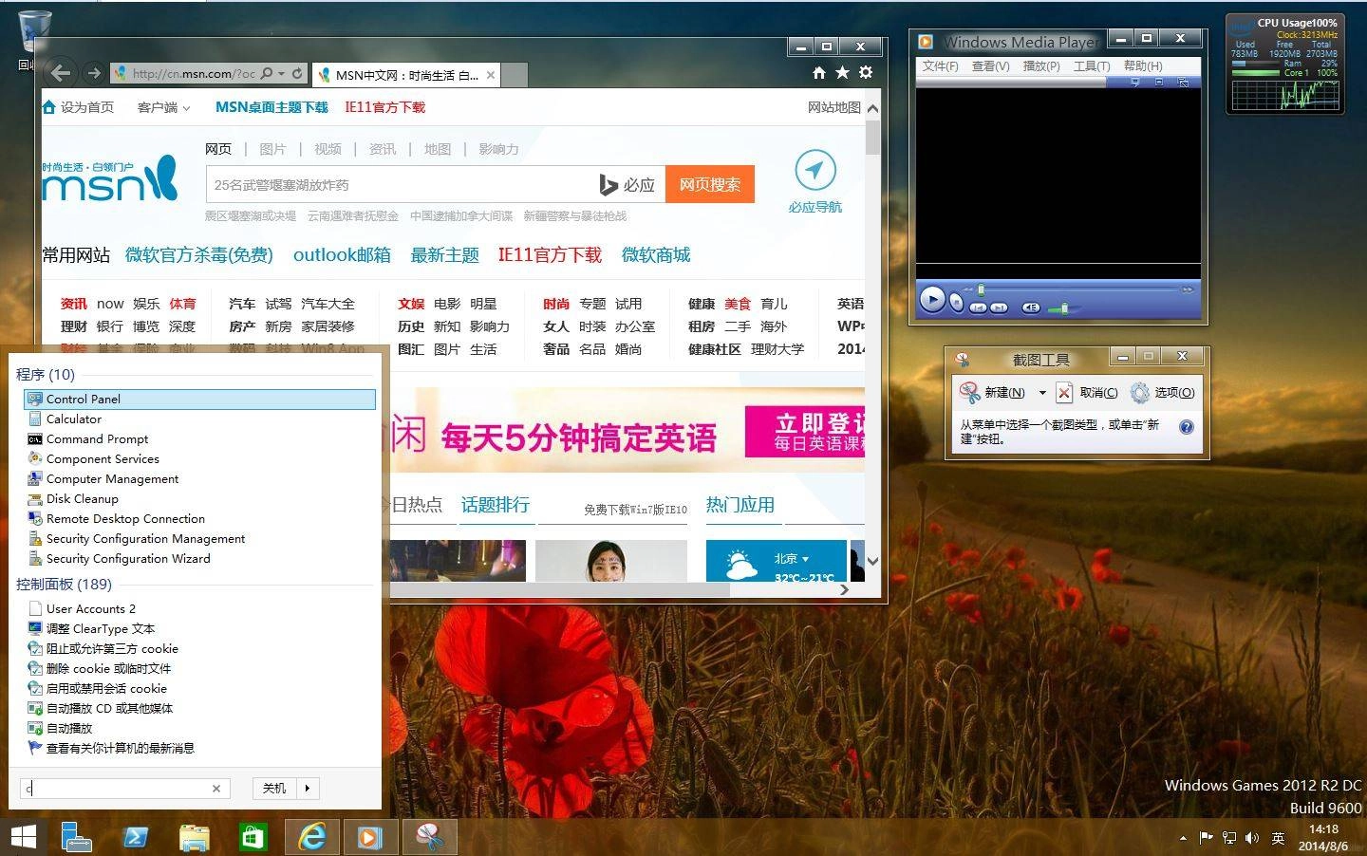Viewport: 1367px width, 856px height.
Task: Adjust the Media Player volume slider
Action: pyautogui.click(x=1064, y=308)
